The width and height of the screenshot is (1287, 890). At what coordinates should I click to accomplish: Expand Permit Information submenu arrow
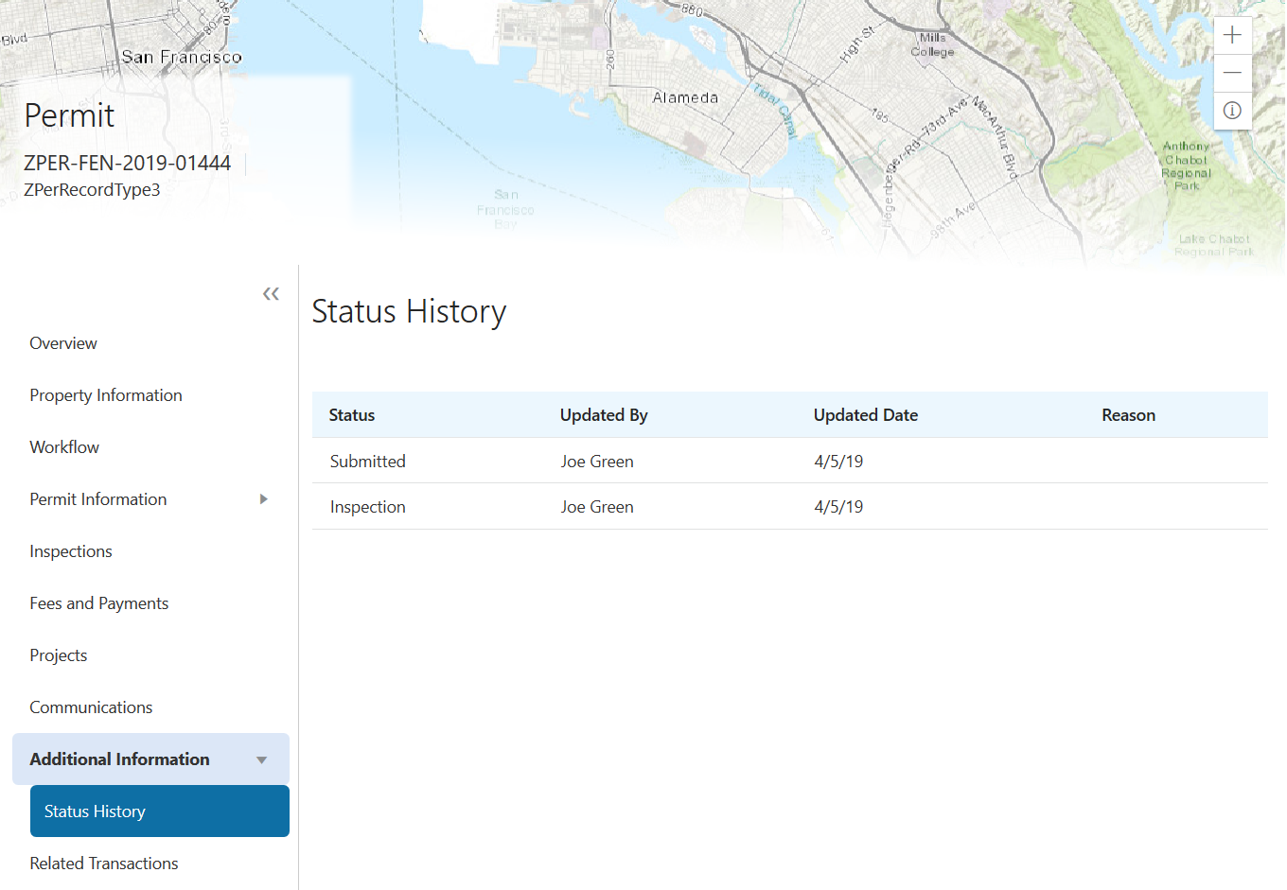coord(264,499)
